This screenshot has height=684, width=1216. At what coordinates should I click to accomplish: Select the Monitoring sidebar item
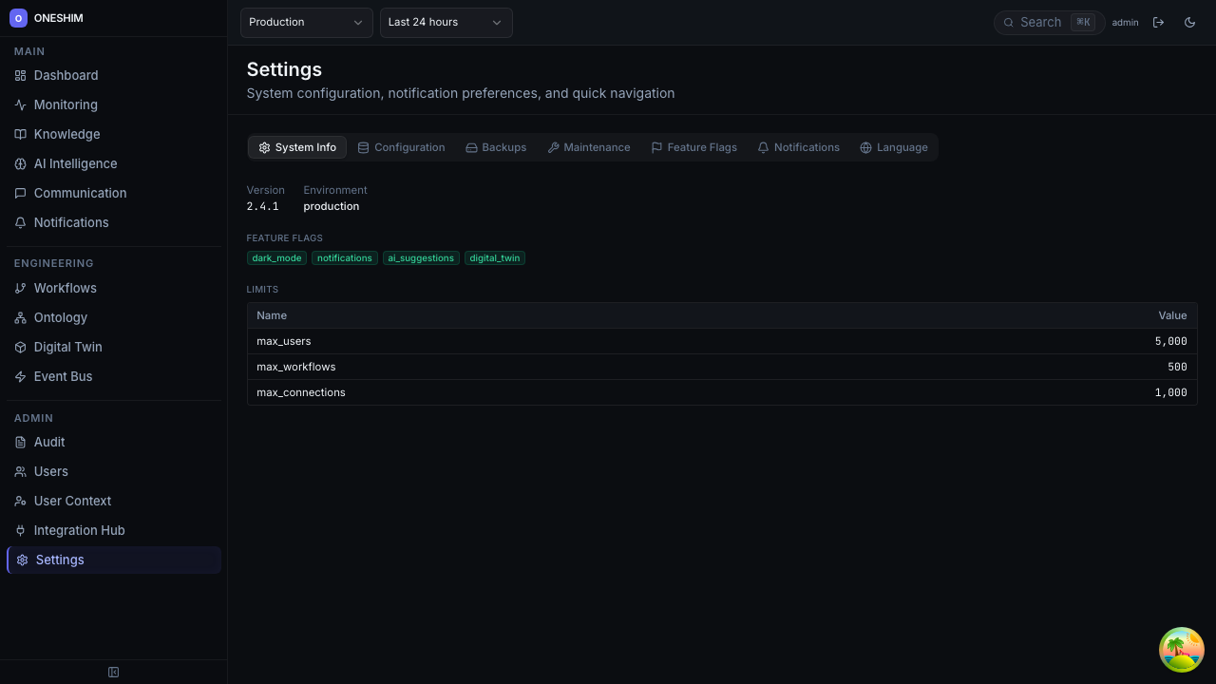pyautogui.click(x=65, y=104)
